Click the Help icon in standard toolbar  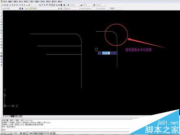[x=64, y=5]
